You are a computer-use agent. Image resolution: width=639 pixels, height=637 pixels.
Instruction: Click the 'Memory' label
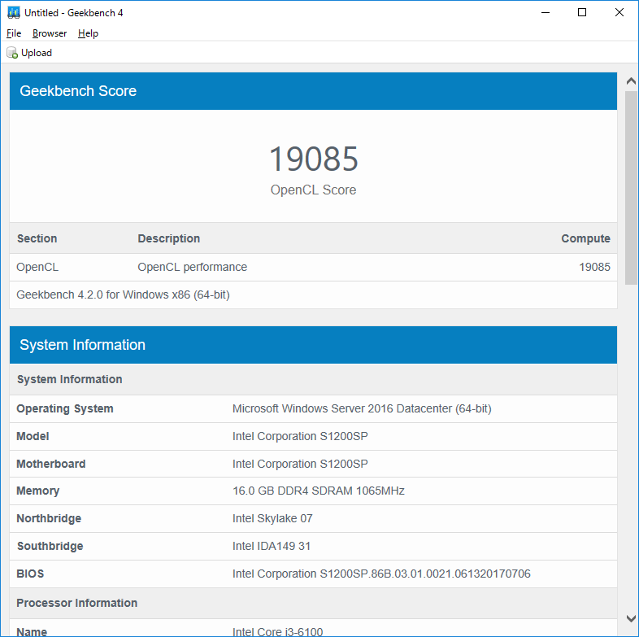[38, 491]
